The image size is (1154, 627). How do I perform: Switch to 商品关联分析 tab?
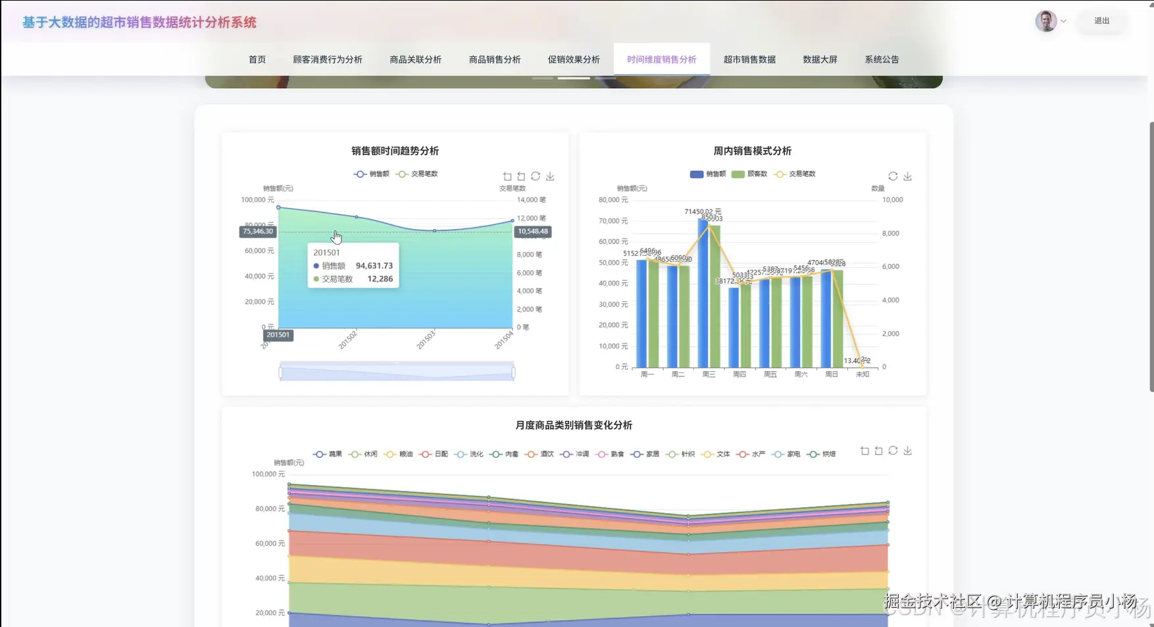click(x=415, y=59)
